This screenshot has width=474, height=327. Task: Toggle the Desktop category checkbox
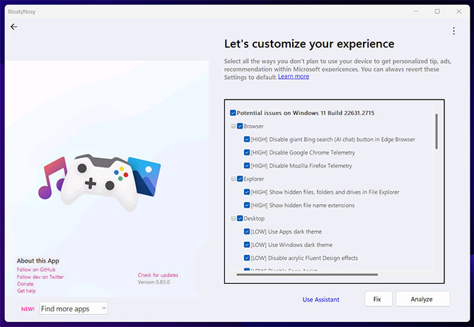point(240,218)
